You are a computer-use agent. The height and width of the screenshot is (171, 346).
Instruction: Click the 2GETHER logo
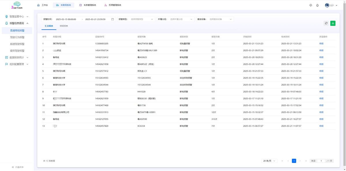pos(17,5)
